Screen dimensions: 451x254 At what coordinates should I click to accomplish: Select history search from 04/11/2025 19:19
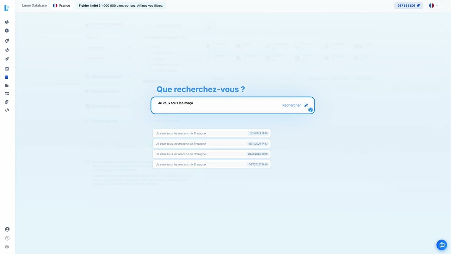point(211,164)
